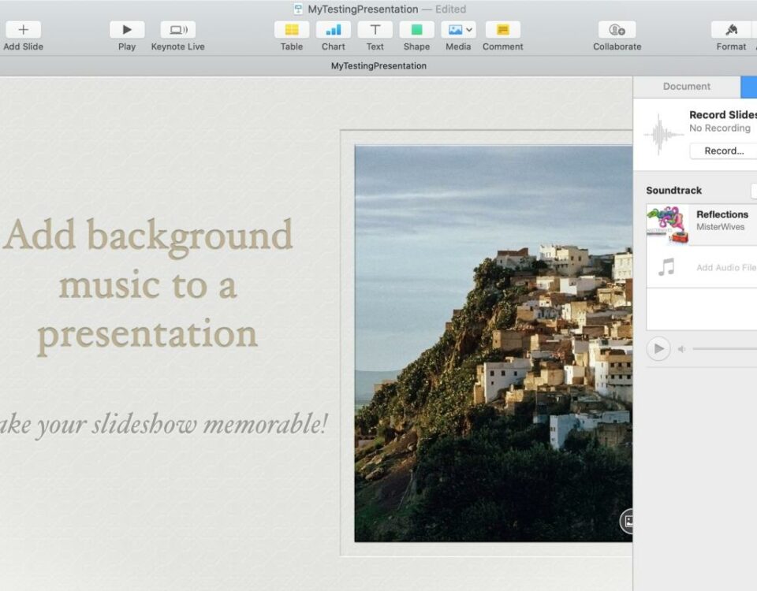Play the soundtrack preview
The width and height of the screenshot is (757, 591).
[x=658, y=348]
